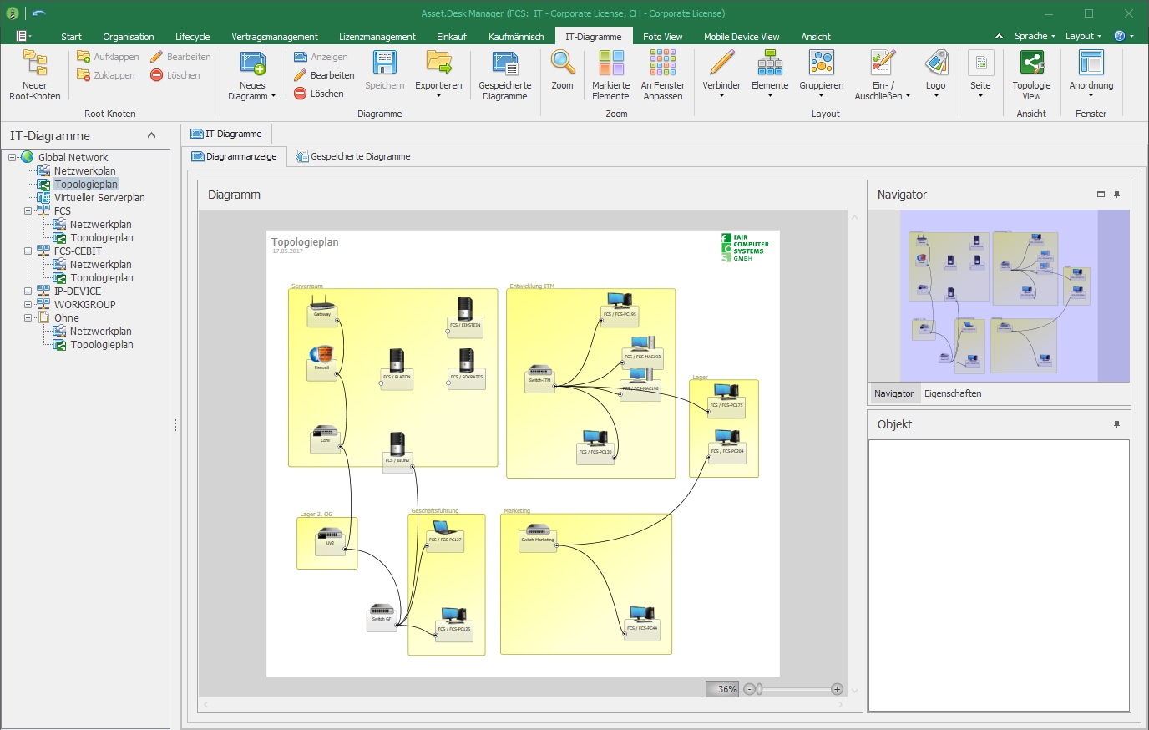
Task: Open the Foto View ribbon tab
Action: coord(663,37)
